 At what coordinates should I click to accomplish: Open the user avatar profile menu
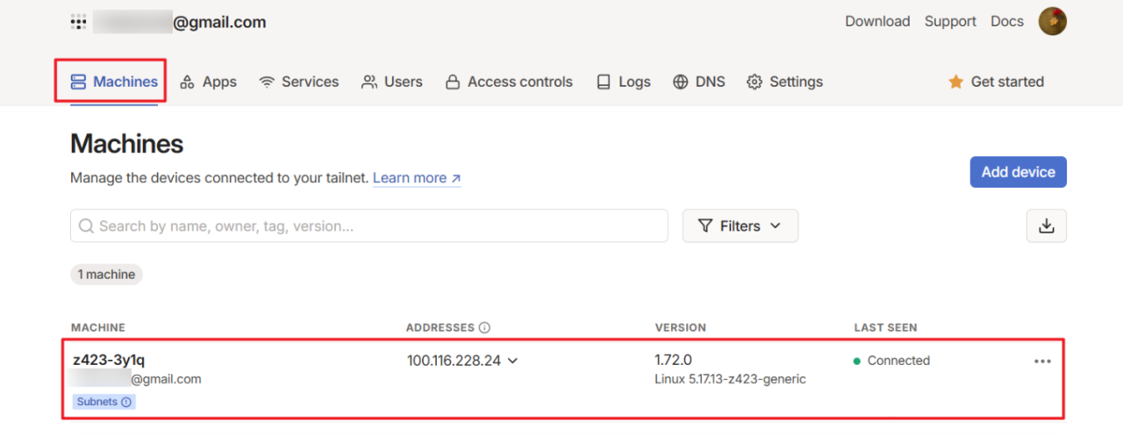tap(1052, 22)
